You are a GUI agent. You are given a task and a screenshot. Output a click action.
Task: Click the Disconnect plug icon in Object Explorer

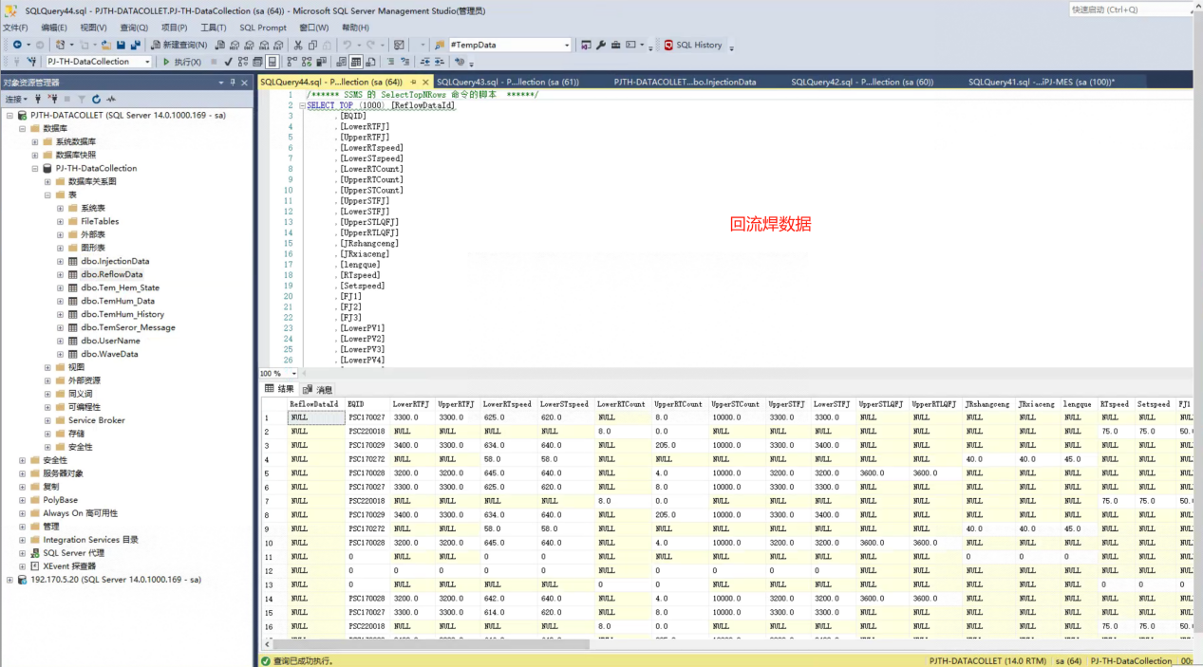(53, 99)
